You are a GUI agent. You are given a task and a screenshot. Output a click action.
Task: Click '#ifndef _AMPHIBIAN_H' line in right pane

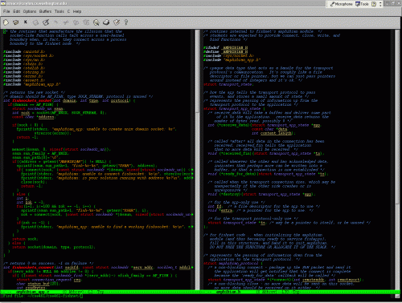pos(226,47)
